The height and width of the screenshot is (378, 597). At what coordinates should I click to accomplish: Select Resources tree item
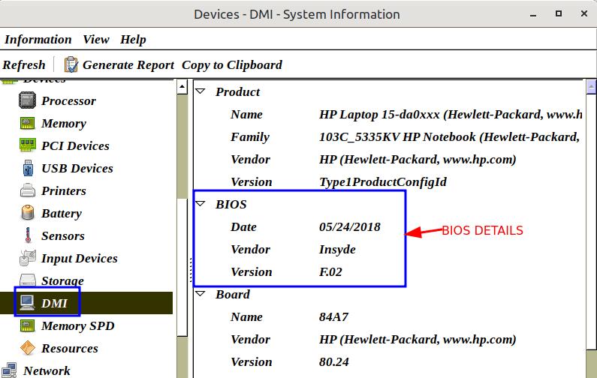[70, 348]
